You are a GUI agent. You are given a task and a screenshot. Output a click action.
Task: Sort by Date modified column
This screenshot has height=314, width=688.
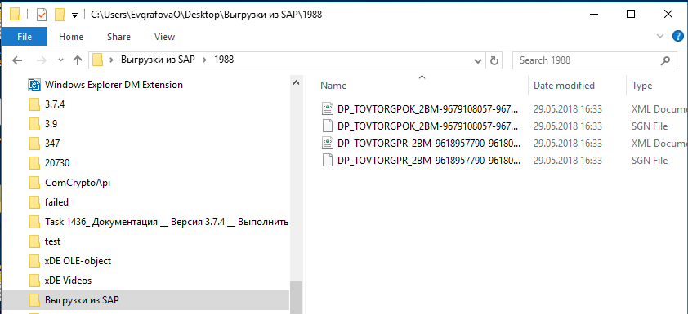pos(564,86)
